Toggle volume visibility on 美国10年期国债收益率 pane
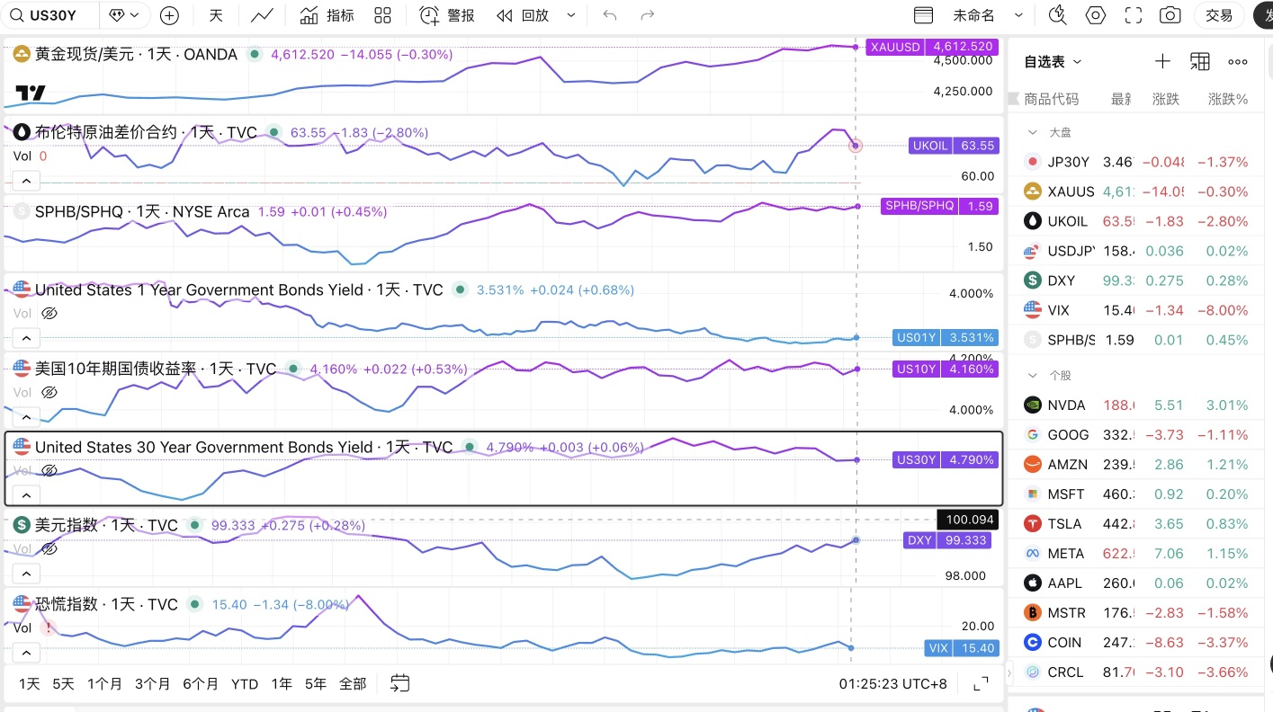The height and width of the screenshot is (712, 1273). 49,392
